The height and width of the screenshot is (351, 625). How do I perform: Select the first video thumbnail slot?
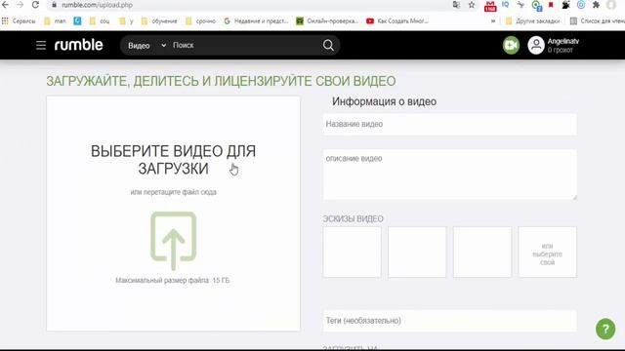click(352, 252)
